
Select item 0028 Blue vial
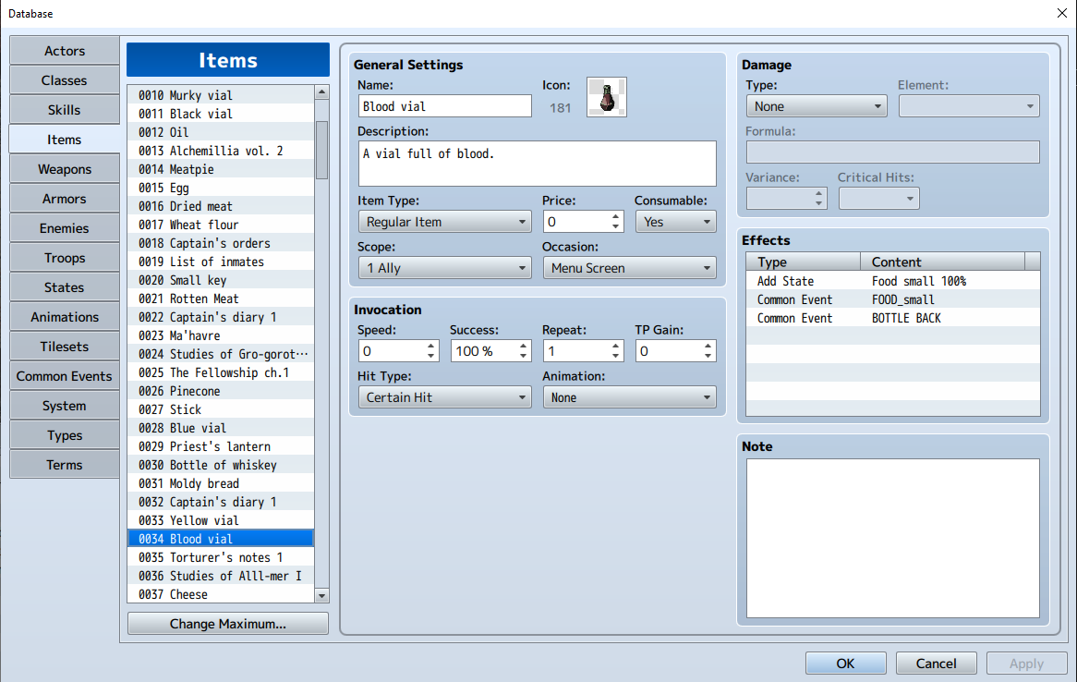pos(221,428)
